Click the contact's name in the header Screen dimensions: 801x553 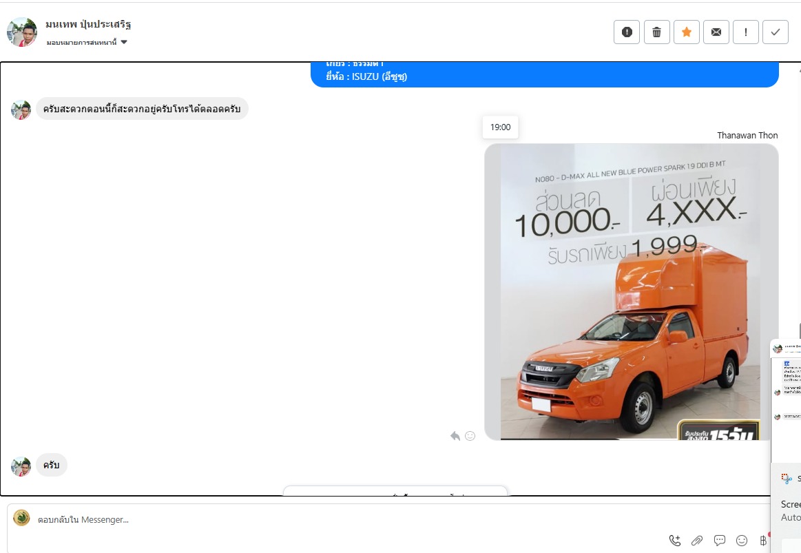(88, 24)
